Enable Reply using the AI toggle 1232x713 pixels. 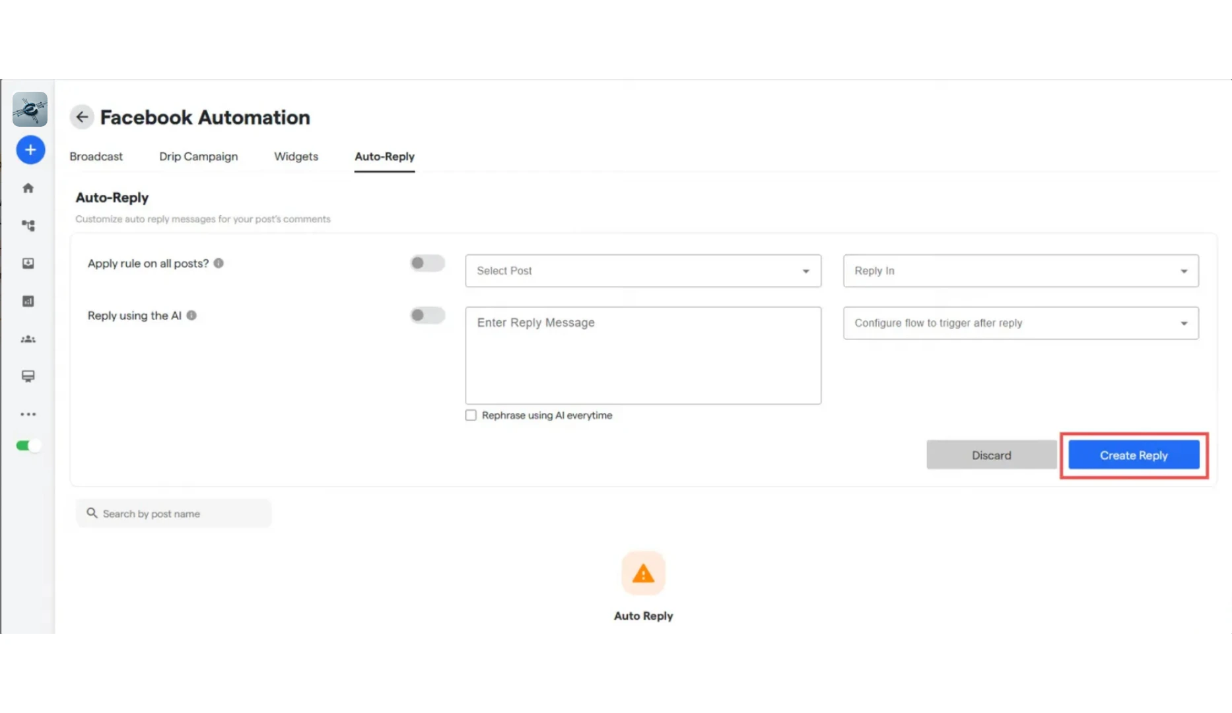[x=427, y=315]
